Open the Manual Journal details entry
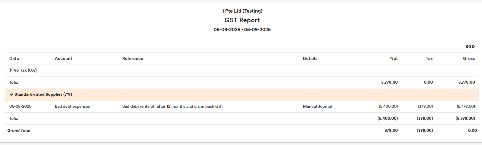The height and width of the screenshot is (145, 482). 317,107
